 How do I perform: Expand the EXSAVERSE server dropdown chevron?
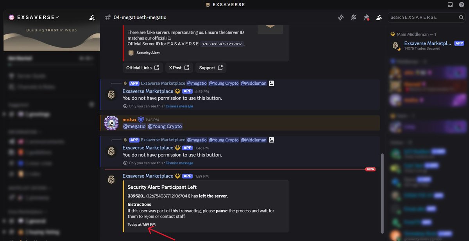(x=57, y=17)
